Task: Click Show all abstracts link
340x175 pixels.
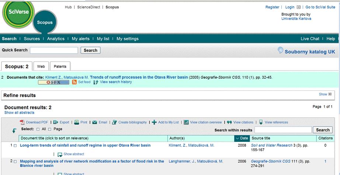Action: 19,113
